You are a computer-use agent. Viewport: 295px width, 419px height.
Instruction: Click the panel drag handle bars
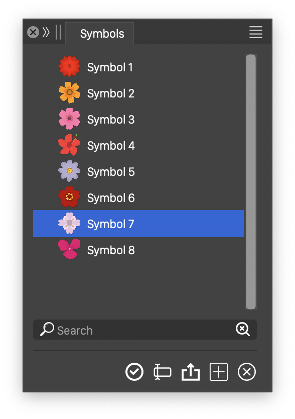click(58, 32)
